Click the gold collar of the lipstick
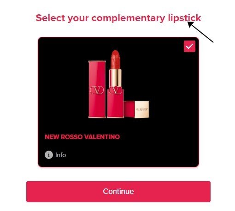 click(x=115, y=78)
